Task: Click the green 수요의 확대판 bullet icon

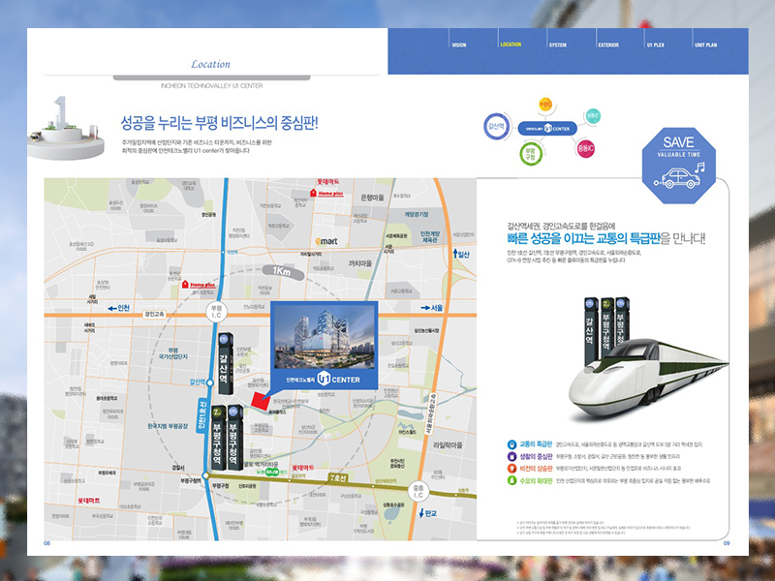Action: tap(511, 480)
